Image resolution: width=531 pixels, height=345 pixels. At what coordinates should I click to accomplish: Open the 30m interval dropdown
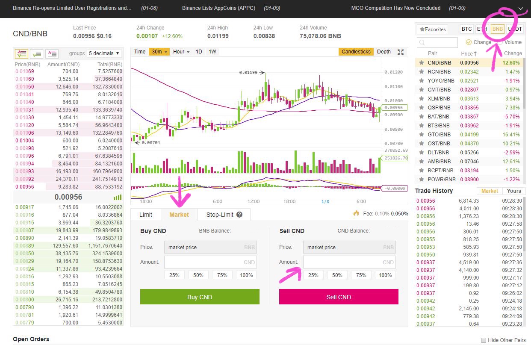coord(160,52)
